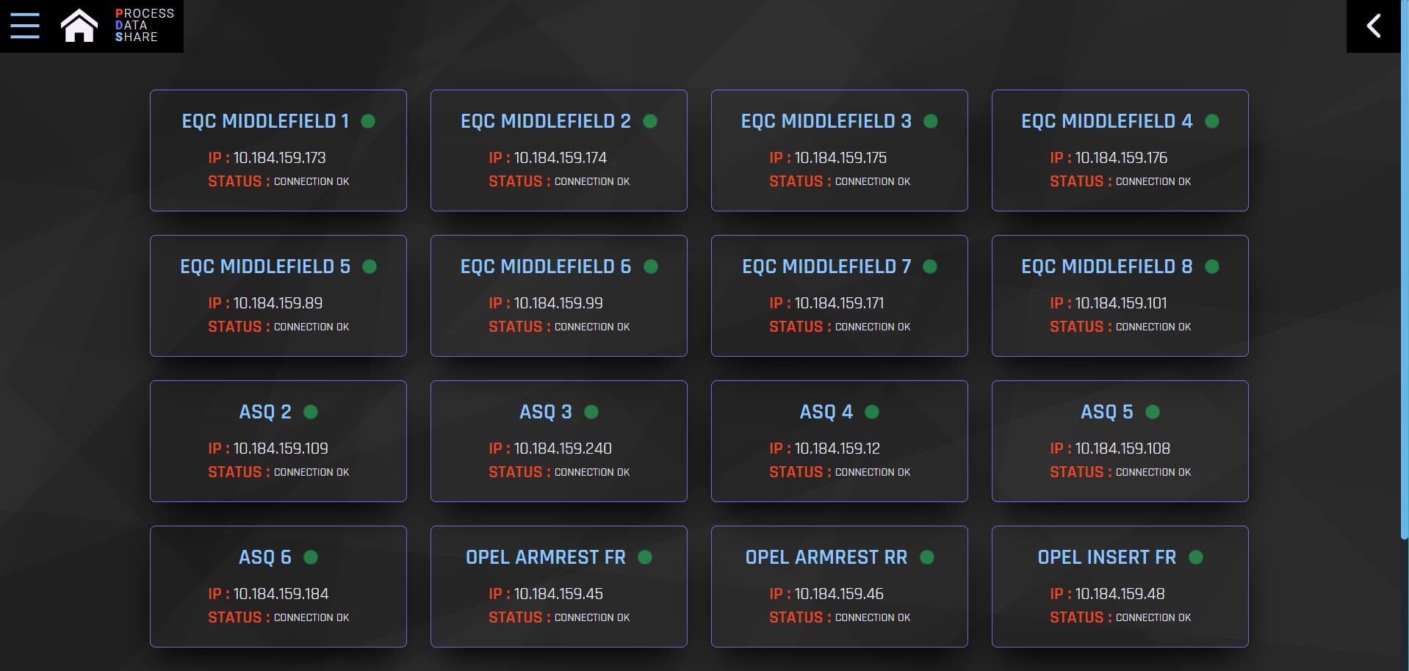
Task: Click the Opel Insert FR status dot
Action: pos(1196,557)
